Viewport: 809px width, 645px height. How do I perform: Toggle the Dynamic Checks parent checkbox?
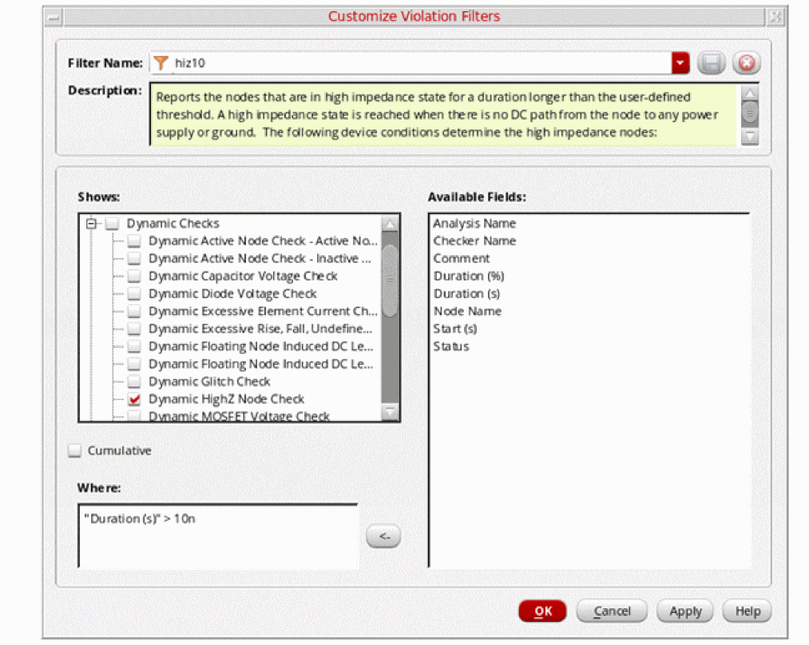click(x=113, y=224)
